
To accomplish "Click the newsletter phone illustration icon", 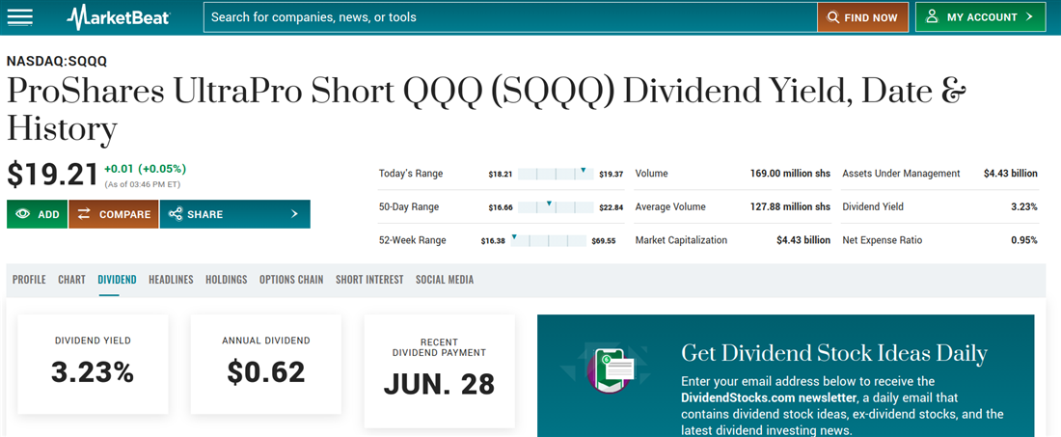I will [610, 370].
